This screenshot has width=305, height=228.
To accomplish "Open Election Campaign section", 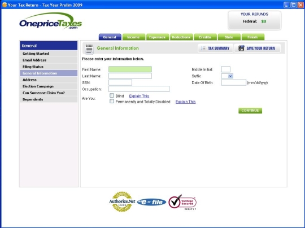I will coord(49,86).
